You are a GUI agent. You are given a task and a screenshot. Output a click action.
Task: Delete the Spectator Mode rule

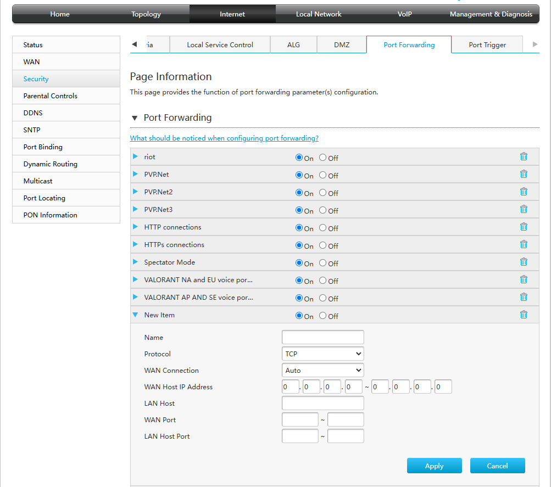pos(524,262)
